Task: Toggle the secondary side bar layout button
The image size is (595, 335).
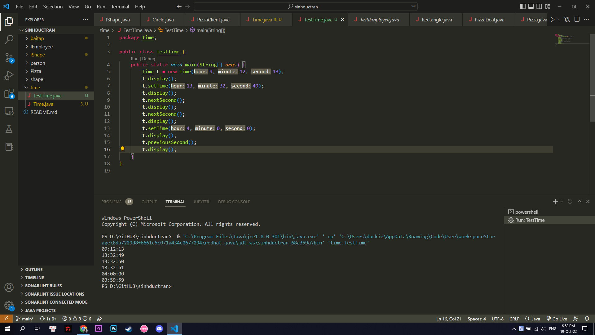Action: (x=539, y=7)
